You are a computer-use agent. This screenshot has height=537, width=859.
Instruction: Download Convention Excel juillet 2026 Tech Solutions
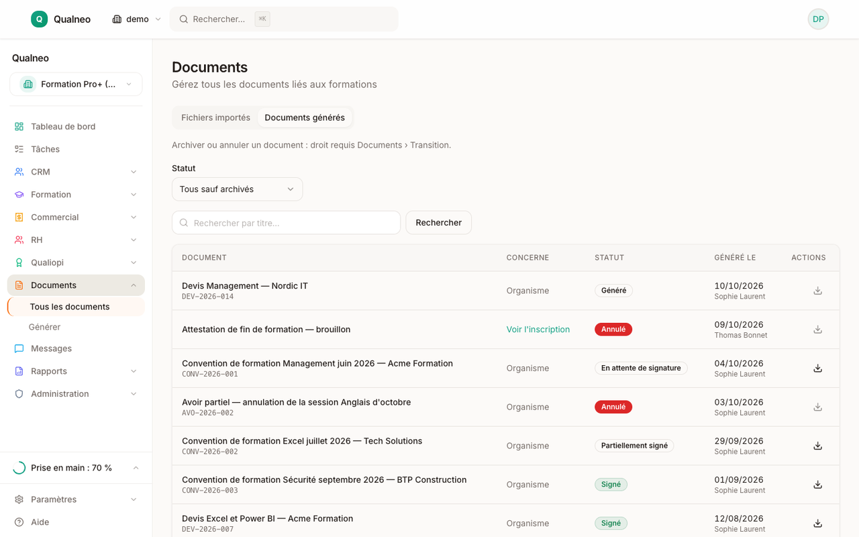point(817,446)
